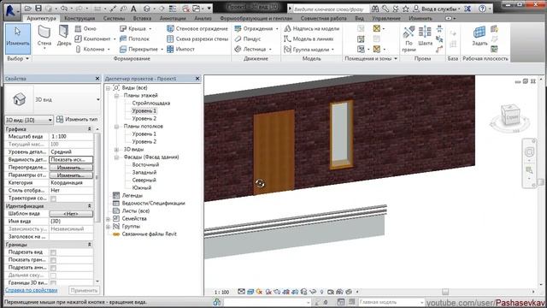Collapse the Виды (все) tree node
This screenshot has width=547, height=308.
coord(109,88)
